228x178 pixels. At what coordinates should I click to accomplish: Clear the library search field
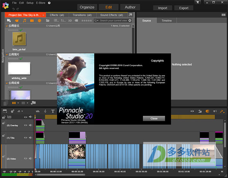pyautogui.click(x=130, y=20)
